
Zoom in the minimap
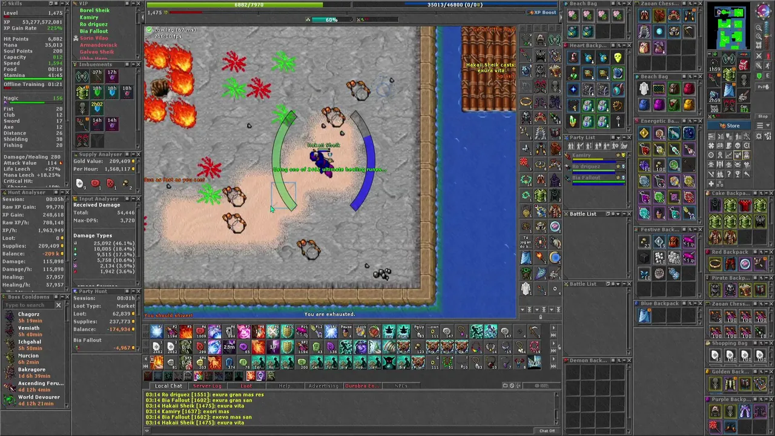(759, 36)
